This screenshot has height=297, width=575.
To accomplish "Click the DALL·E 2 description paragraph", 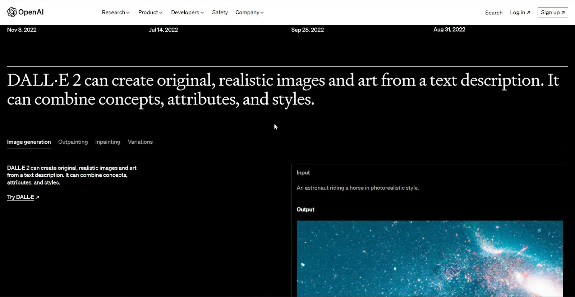I will 72,175.
